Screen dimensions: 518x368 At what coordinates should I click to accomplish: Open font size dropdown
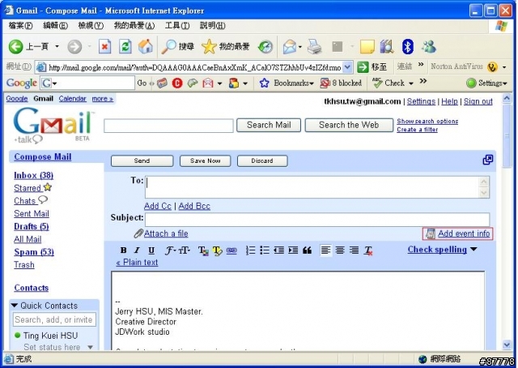185,250
